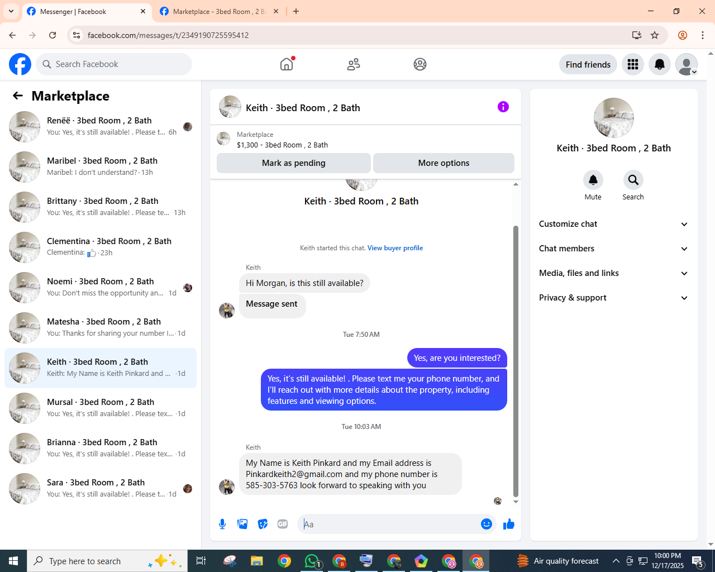The image size is (715, 572).
Task: Open Task View from the taskbar
Action: 201,561
